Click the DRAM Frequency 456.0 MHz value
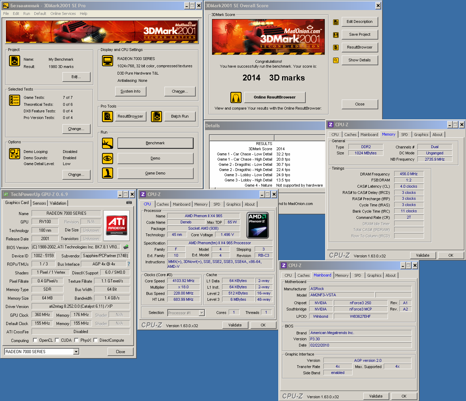The width and height of the screenshot is (466, 401). (x=409, y=174)
